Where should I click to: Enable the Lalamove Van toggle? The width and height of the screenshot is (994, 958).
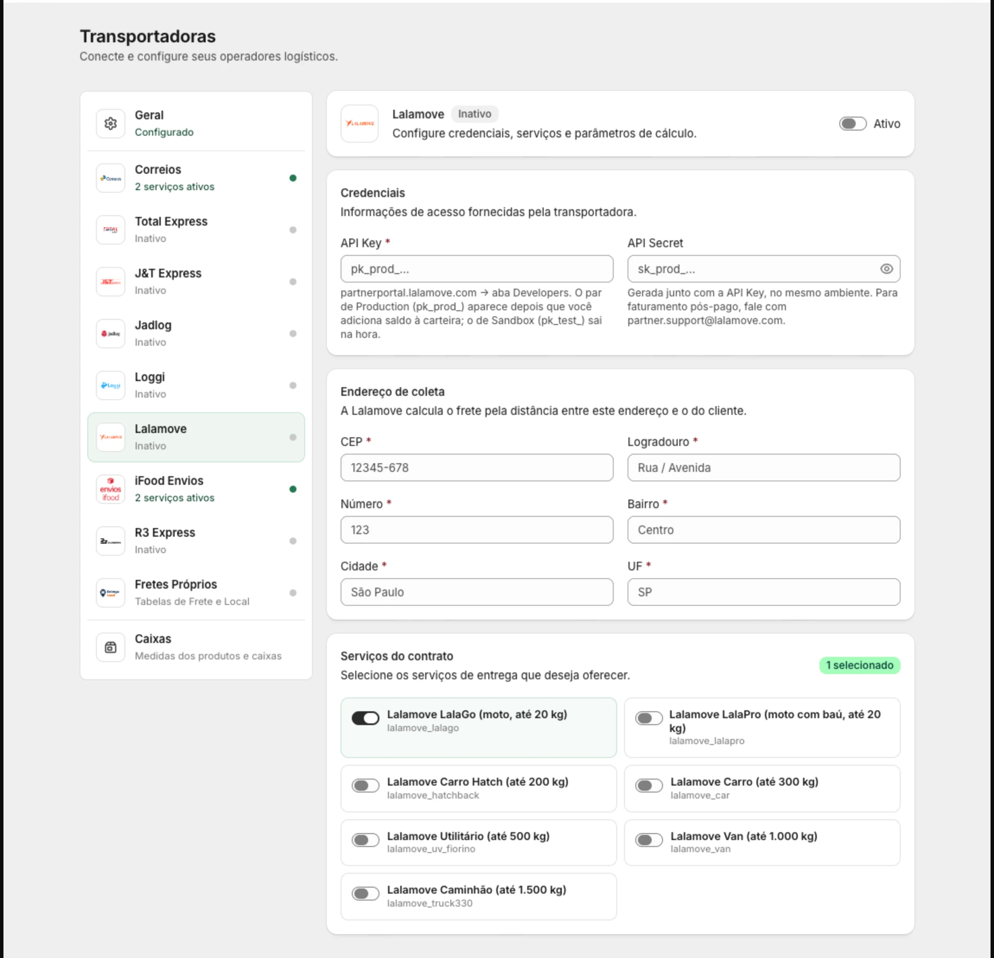click(649, 840)
